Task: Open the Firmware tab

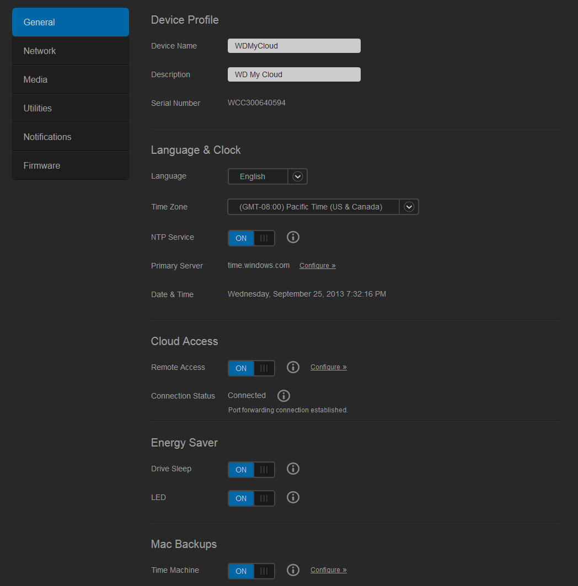Action: click(70, 165)
